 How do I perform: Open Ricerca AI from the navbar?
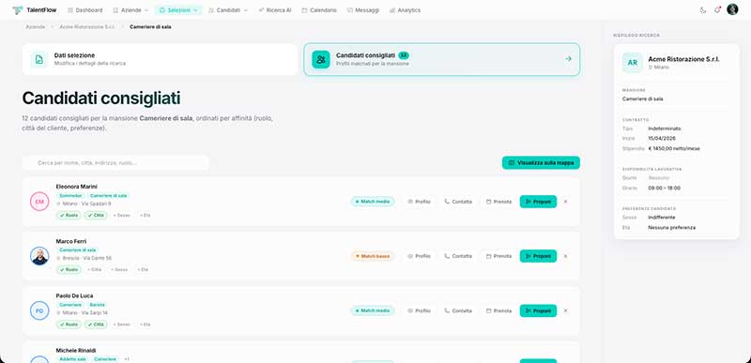[275, 10]
